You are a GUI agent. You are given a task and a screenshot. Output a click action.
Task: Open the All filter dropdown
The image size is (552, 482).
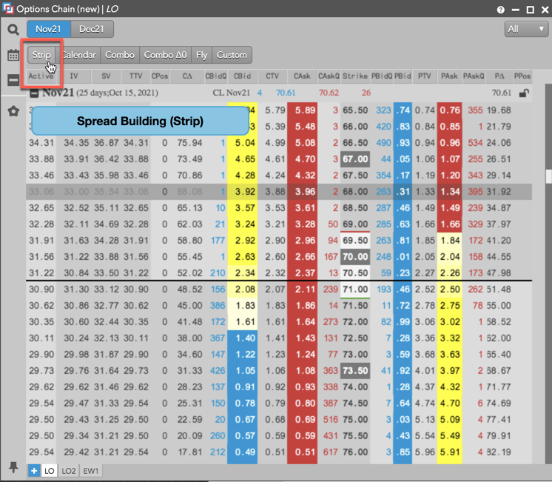tap(526, 29)
